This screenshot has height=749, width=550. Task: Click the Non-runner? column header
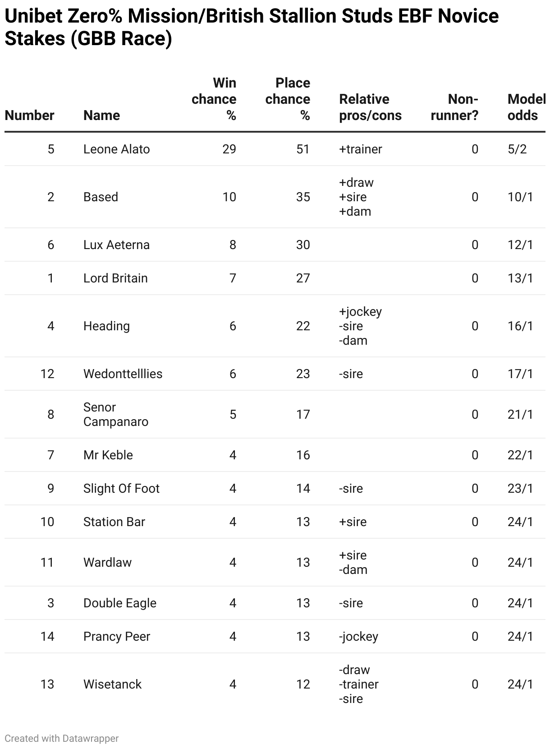click(x=454, y=107)
